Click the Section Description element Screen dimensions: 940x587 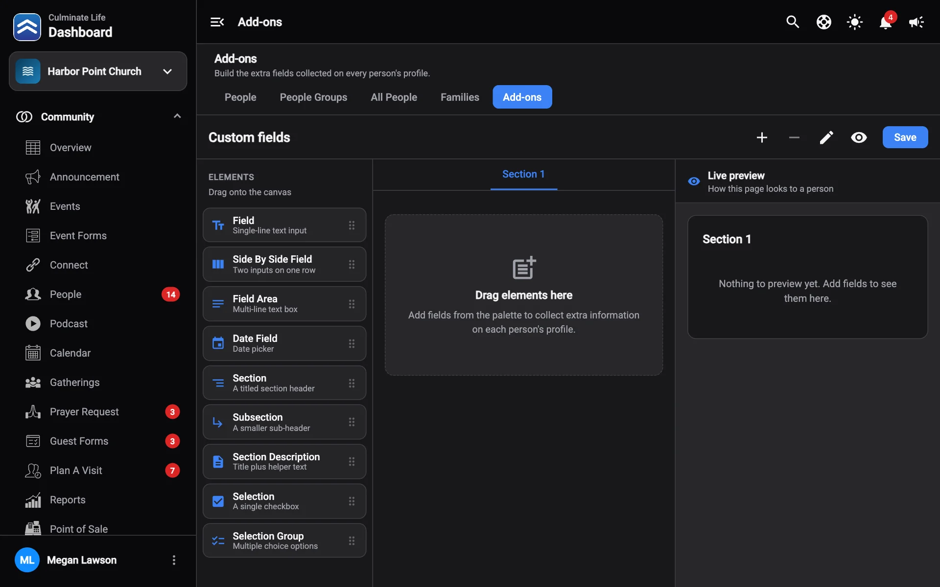[x=284, y=461]
